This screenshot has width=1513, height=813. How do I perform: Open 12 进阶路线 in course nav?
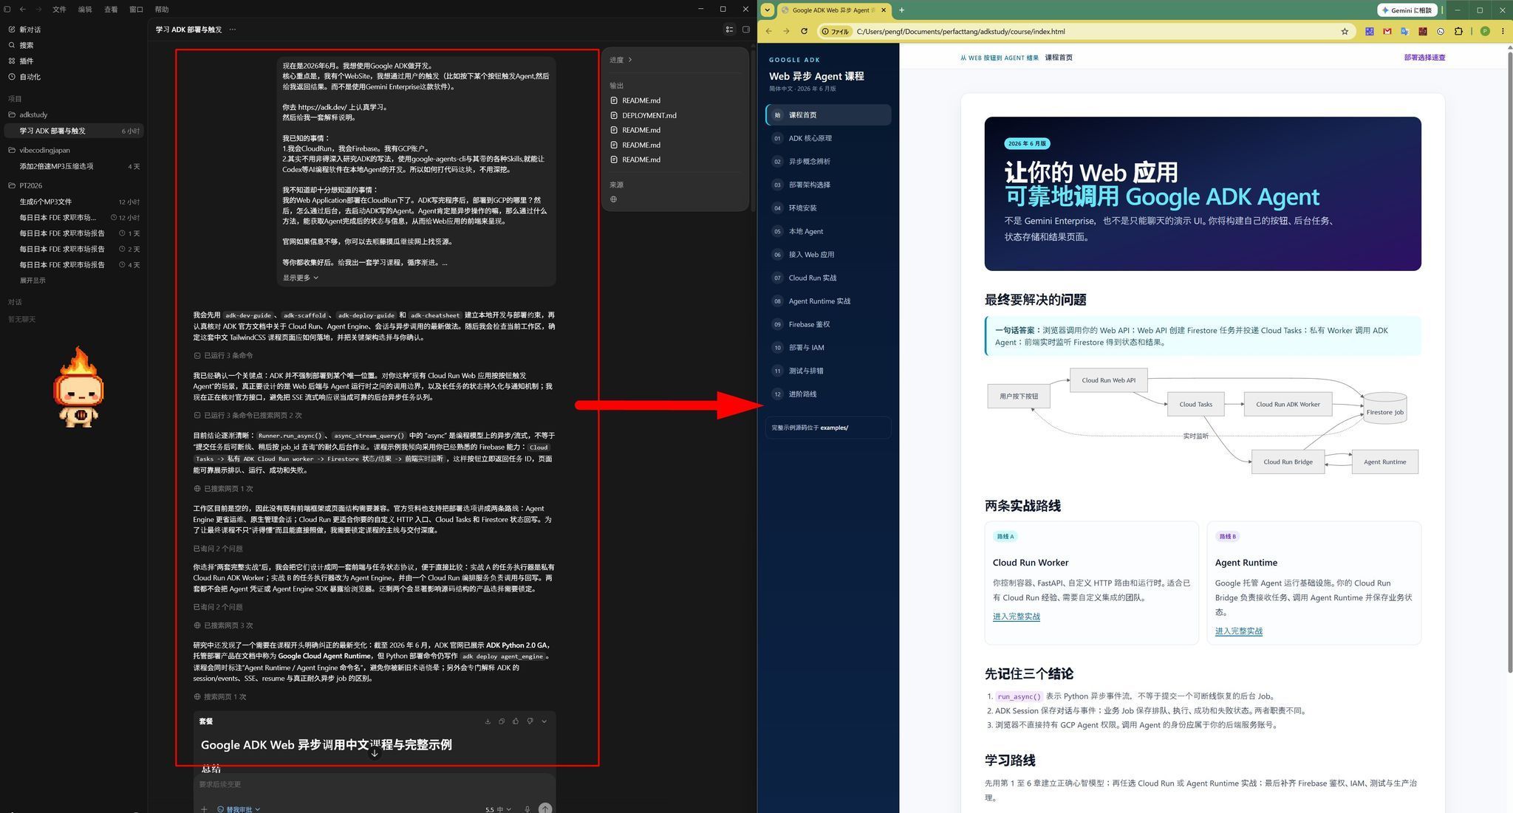pos(828,394)
